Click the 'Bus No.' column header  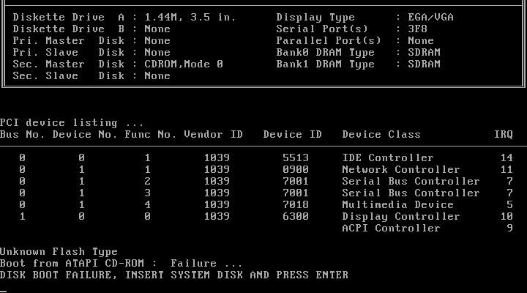click(x=22, y=135)
